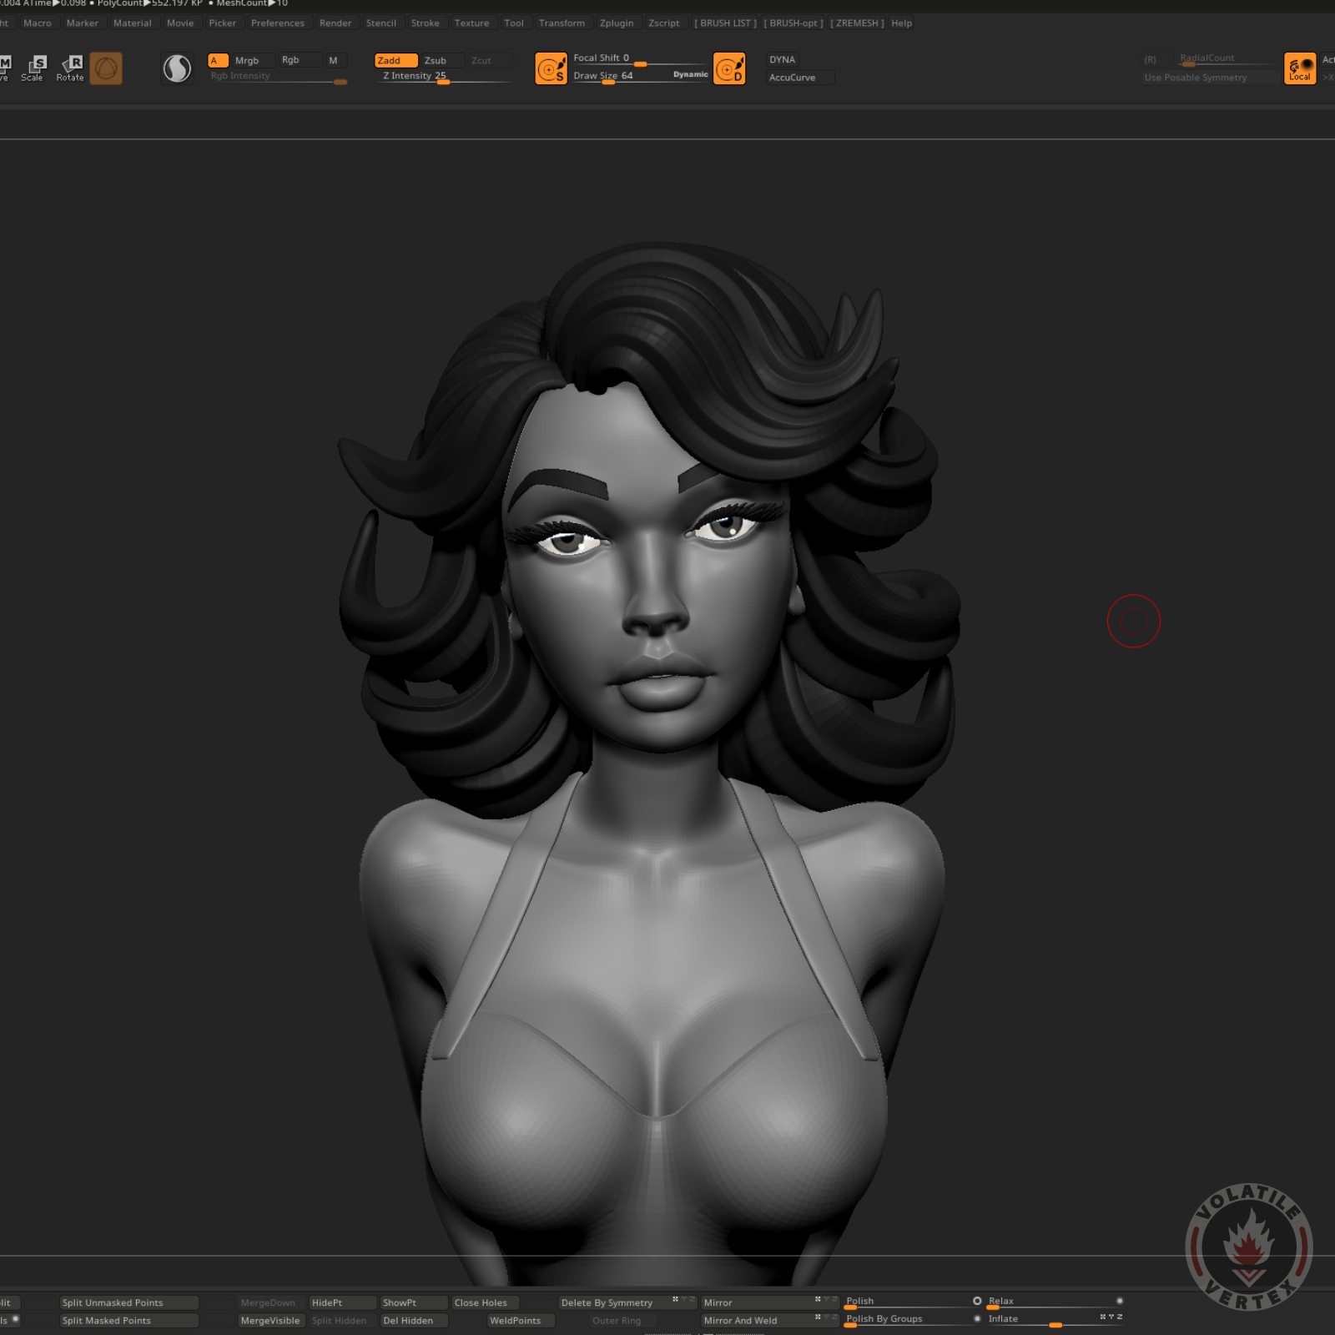Click the brush icon marked S
This screenshot has width=1335, height=1335.
pyautogui.click(x=551, y=68)
